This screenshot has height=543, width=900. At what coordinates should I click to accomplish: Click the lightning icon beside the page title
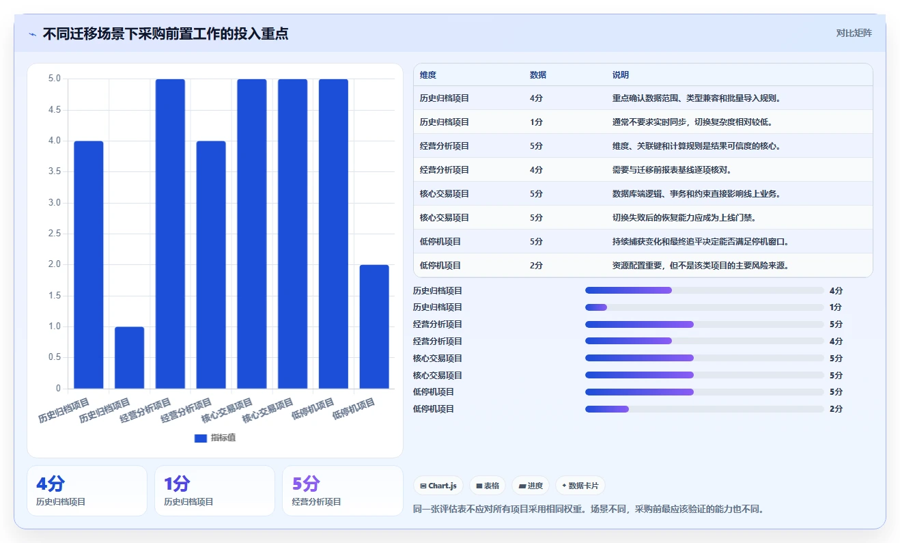click(x=33, y=33)
